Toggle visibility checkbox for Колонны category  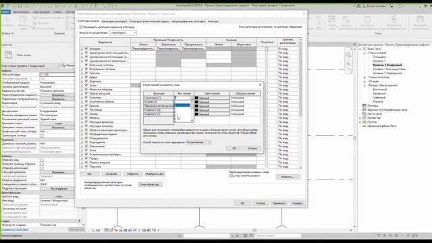point(86,97)
